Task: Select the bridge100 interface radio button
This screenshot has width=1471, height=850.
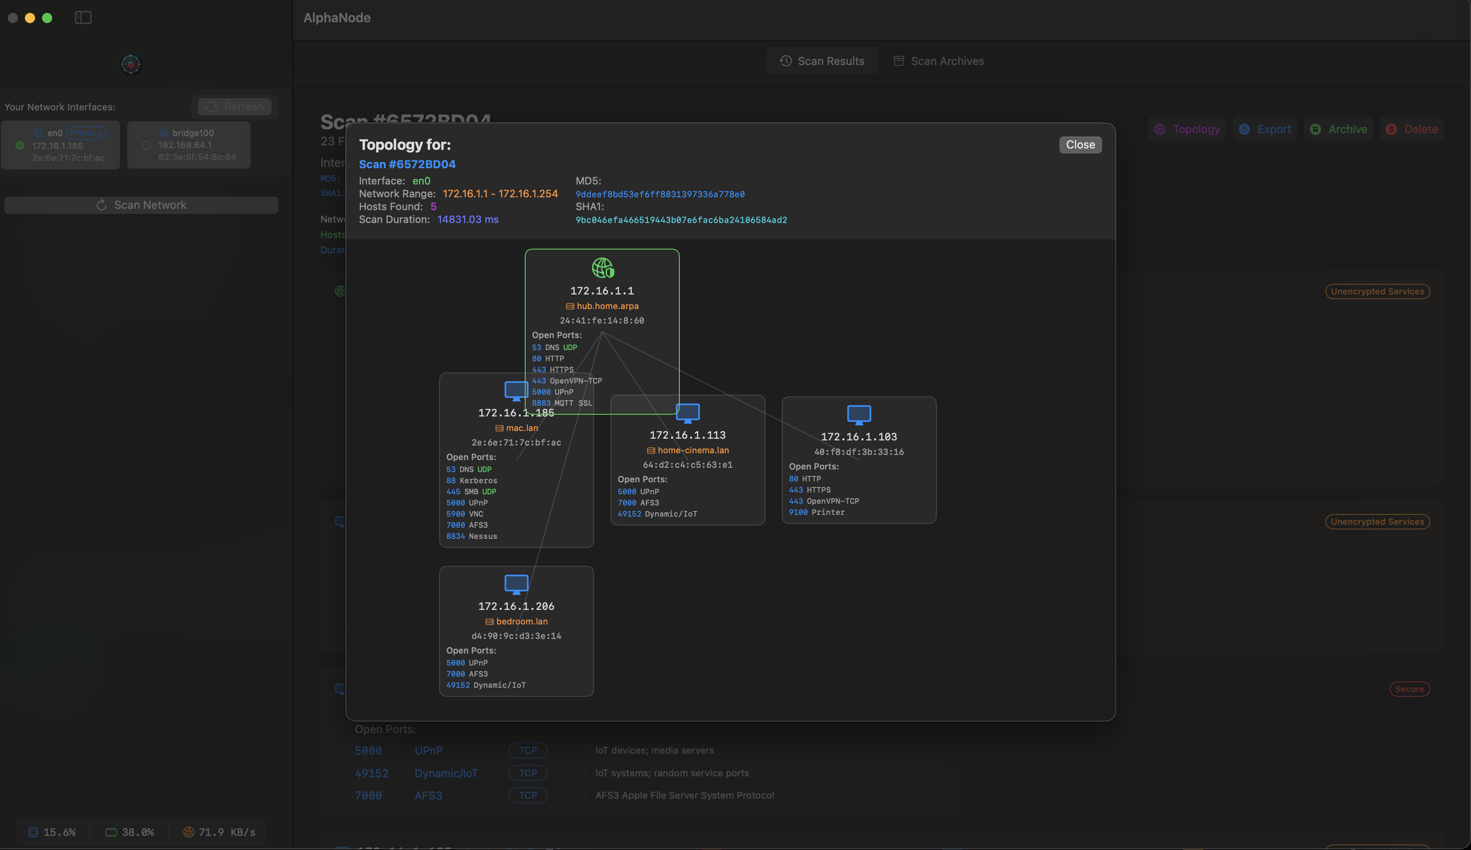Action: point(146,146)
